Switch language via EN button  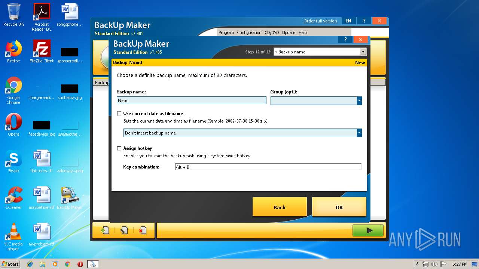(x=348, y=21)
